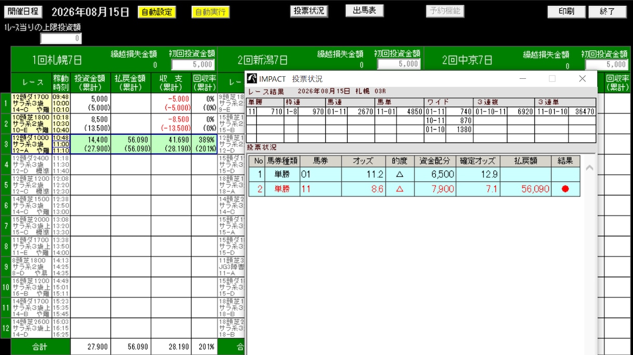Open the 出馬表 race card

pos(364,11)
